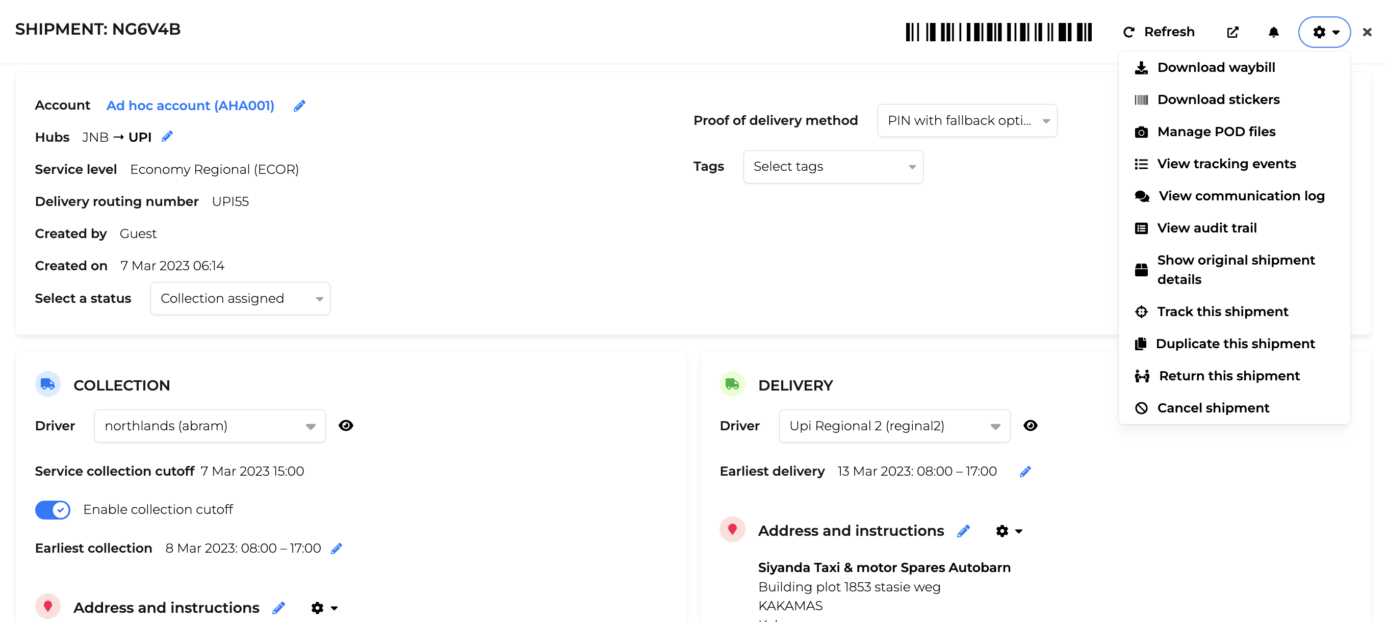
Task: Edit Earliest delivery date pencil
Action: tap(1025, 471)
